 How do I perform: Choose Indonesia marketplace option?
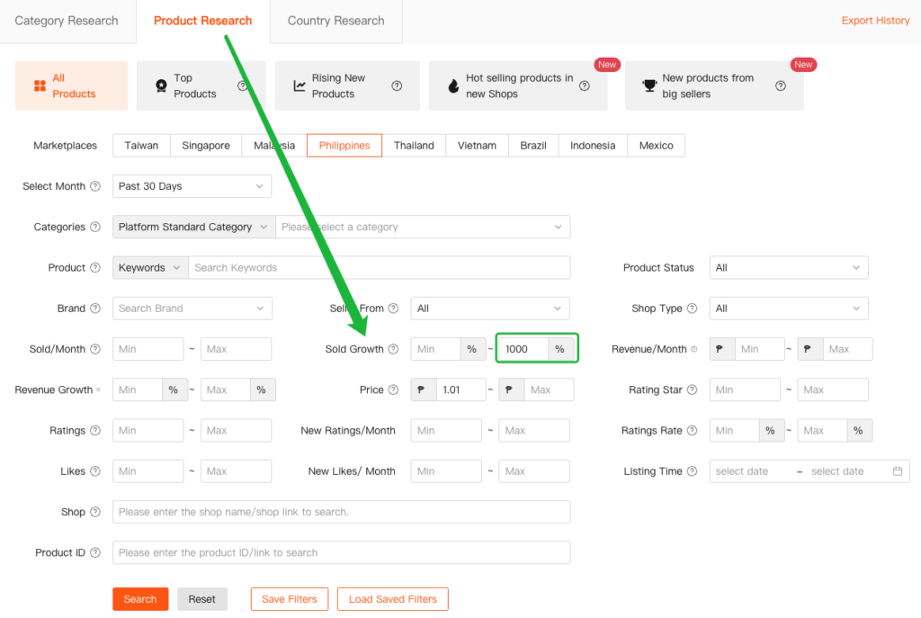pos(593,146)
